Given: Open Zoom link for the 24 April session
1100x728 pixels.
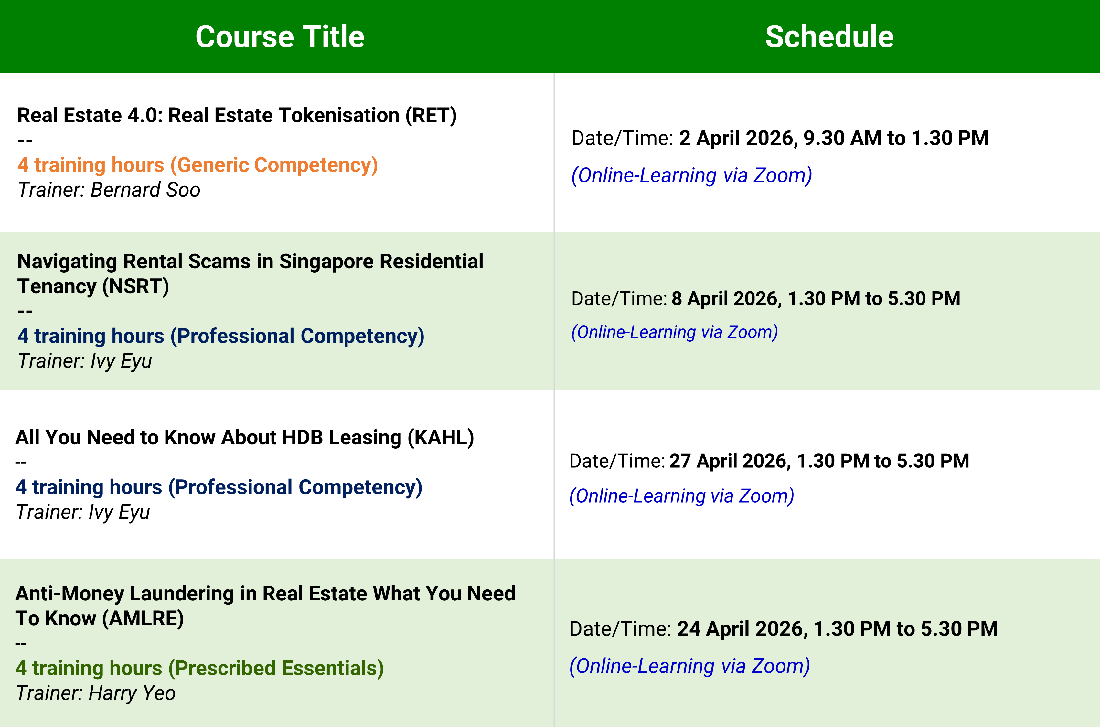Looking at the screenshot, I should 689,666.
